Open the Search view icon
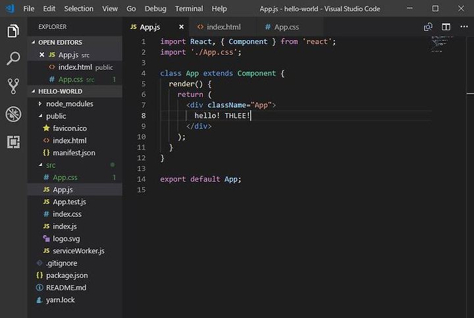The image size is (474, 318). point(13,59)
